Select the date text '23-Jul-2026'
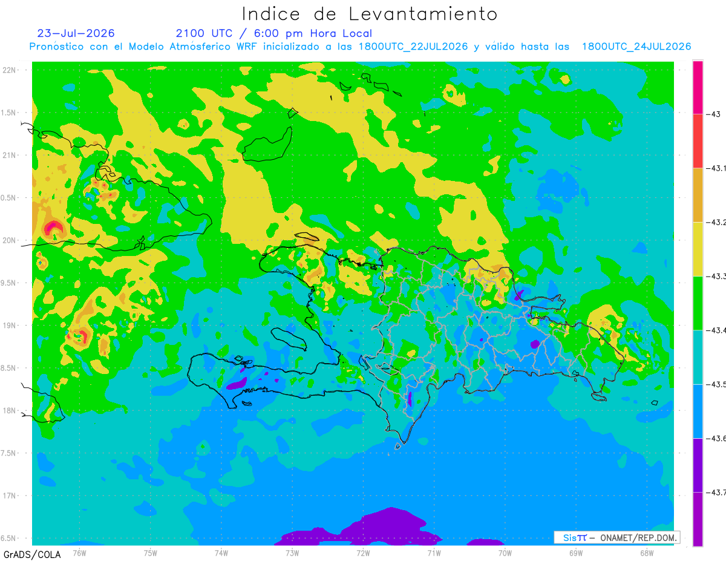 point(76,33)
